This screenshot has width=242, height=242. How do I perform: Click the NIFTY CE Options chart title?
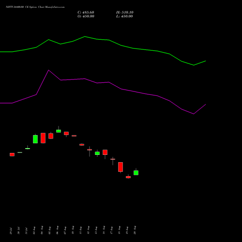point(35,7)
